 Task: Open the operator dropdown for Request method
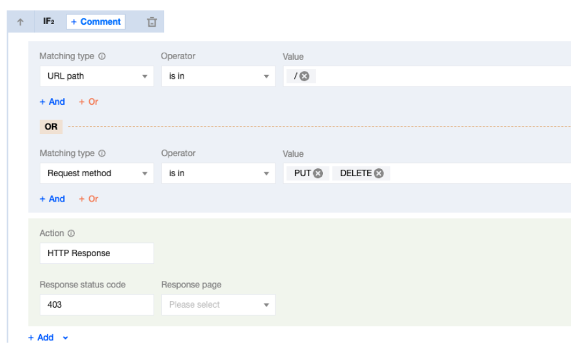[x=218, y=174]
